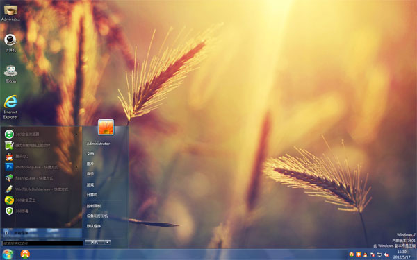Image resolution: width=417 pixels, height=260 pixels.
Task: Expand the 360安全浏览器 jump list arrow
Action: tap(76, 135)
